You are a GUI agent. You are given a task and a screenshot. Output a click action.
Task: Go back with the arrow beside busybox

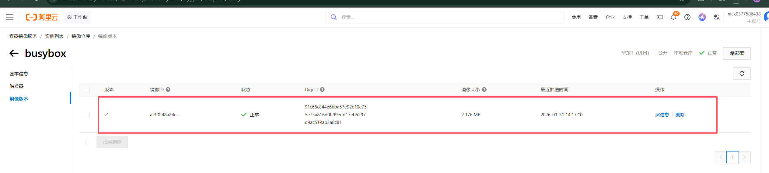point(14,53)
